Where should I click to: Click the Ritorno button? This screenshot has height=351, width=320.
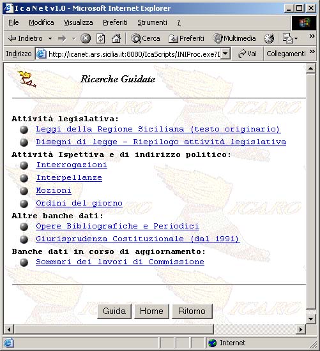tap(192, 311)
